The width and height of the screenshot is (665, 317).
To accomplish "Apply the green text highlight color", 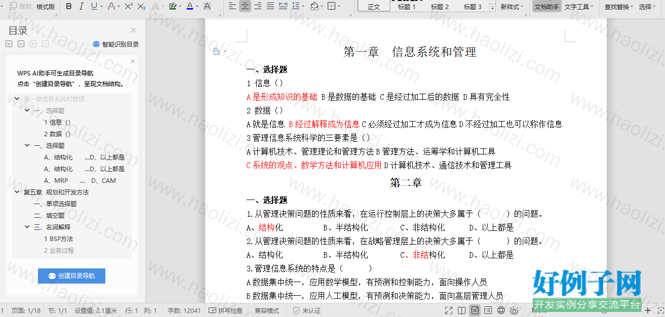I will pos(172,7).
